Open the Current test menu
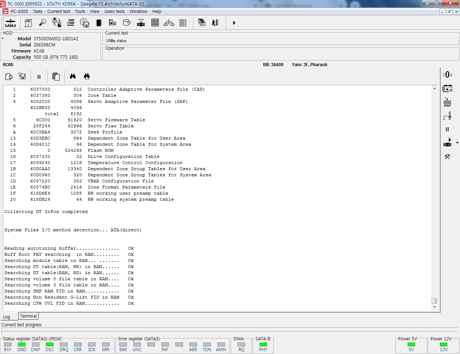Viewport: 460px width, 354px height. (x=59, y=12)
